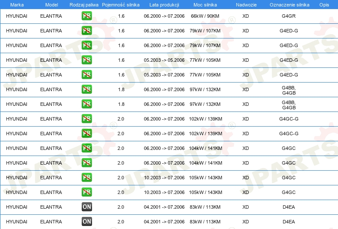Screen dimensions: 338x229
Task: Select the first G4BB, G4GB engine code cell
Action: (289, 90)
